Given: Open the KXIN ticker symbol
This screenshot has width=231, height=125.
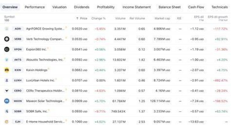Looking at the screenshot, I should (x=18, y=70).
